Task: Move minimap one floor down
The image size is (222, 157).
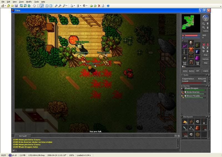Action: tap(207, 28)
